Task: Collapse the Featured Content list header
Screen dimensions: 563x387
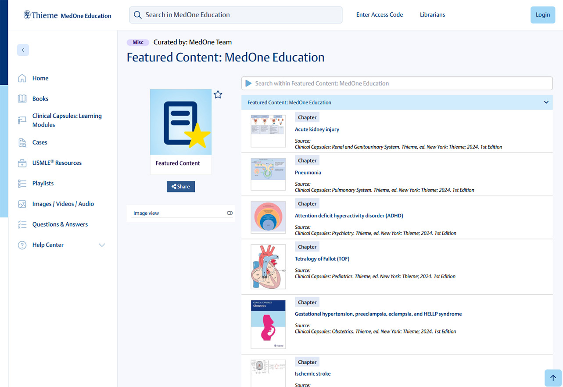Action: pyautogui.click(x=546, y=102)
